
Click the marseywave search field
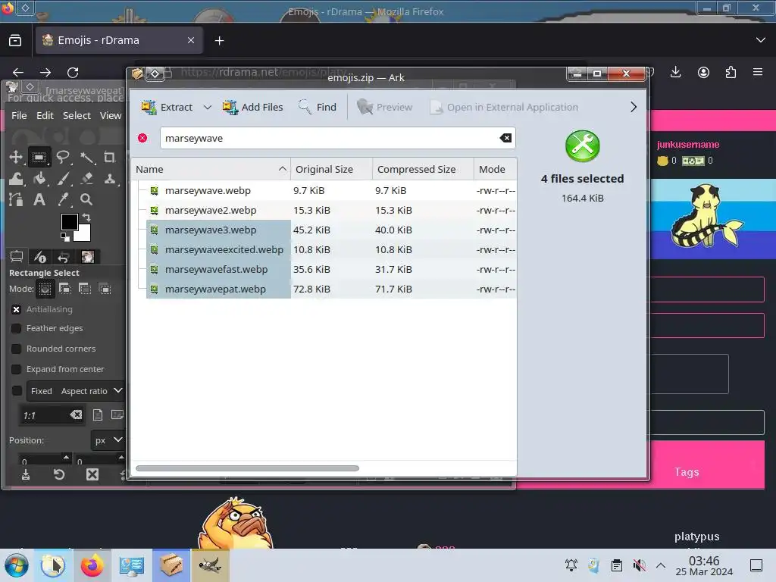coord(337,138)
